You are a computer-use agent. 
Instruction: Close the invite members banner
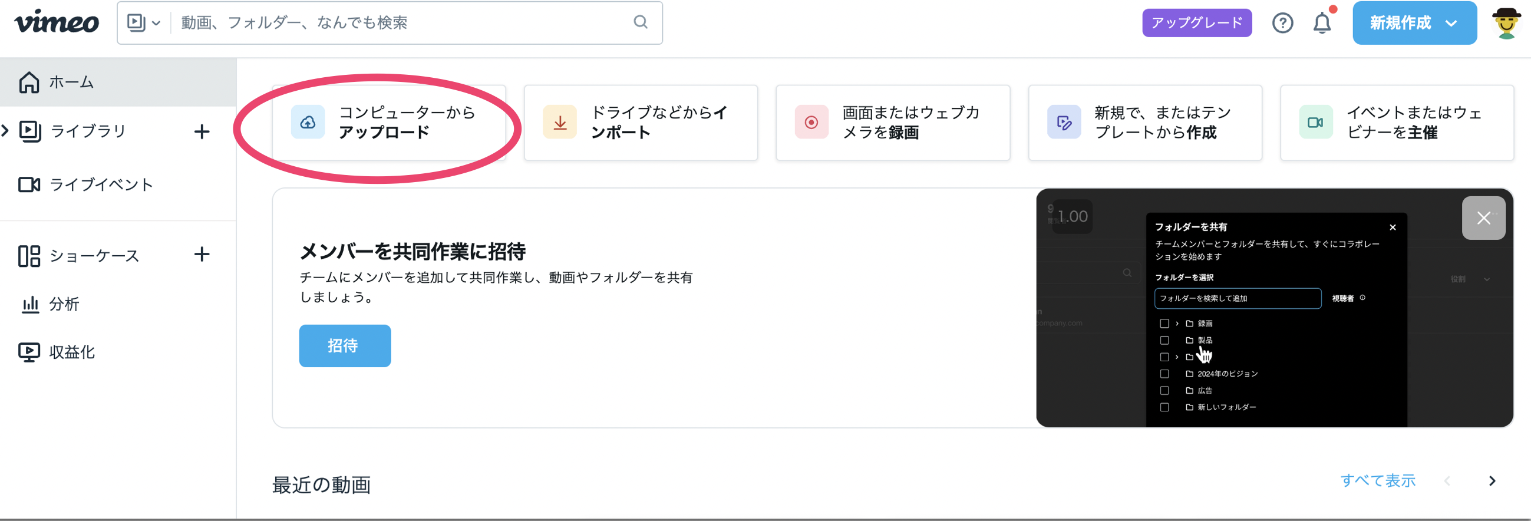(1483, 218)
